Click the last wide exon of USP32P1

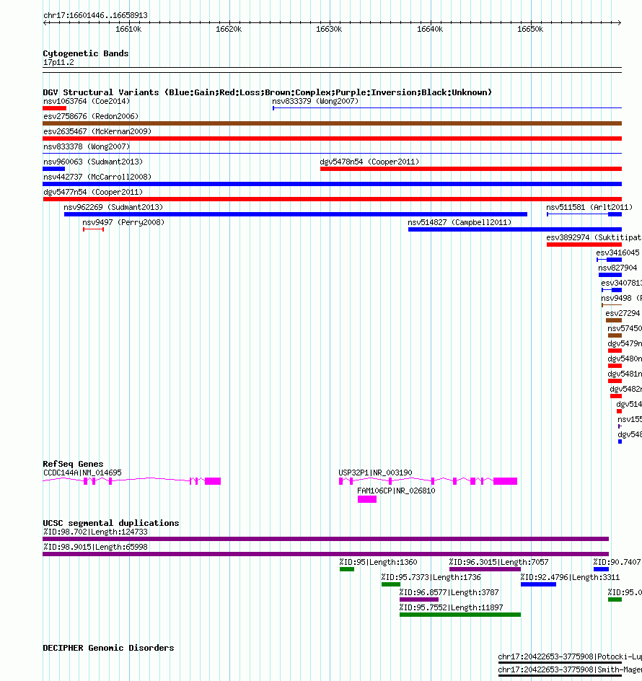(x=505, y=480)
